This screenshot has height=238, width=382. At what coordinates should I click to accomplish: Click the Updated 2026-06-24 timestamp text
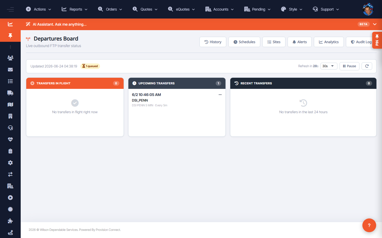pos(54,66)
